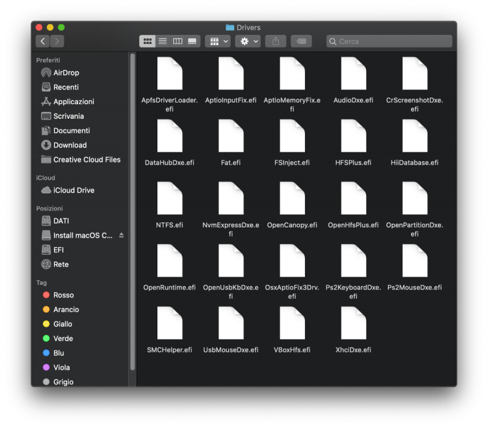Select the Ps2KeyboardDxe.efi file
The height and width of the screenshot is (428, 488).
point(353,272)
